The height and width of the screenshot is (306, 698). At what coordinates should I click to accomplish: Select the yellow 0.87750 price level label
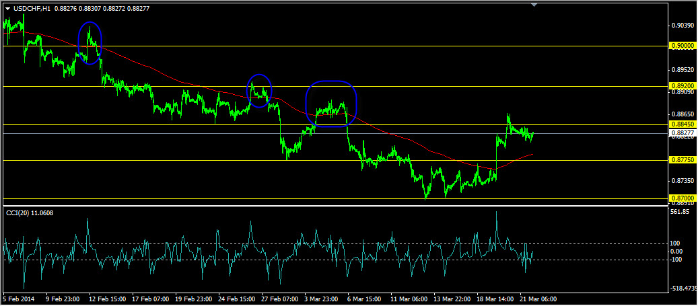682,159
